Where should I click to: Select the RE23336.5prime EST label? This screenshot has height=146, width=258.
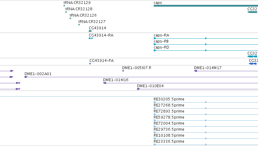point(169,141)
